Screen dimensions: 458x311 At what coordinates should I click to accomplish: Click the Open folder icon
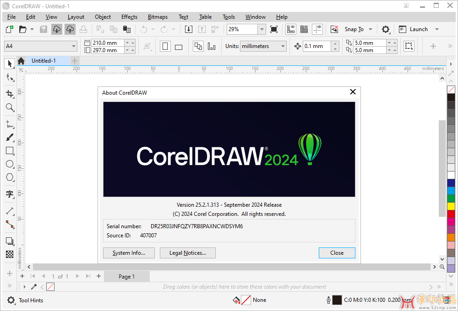tap(22, 29)
